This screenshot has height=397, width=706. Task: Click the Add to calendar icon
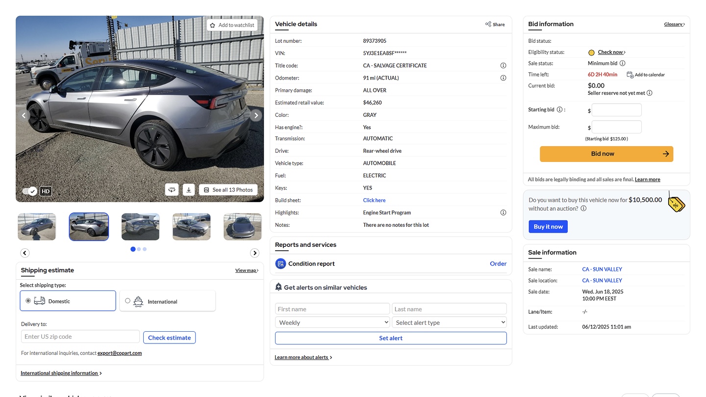(x=630, y=74)
